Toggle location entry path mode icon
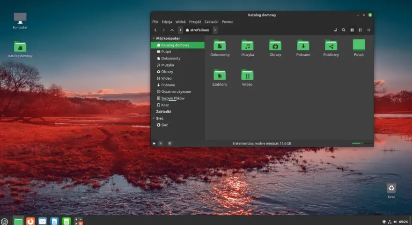 335,30
